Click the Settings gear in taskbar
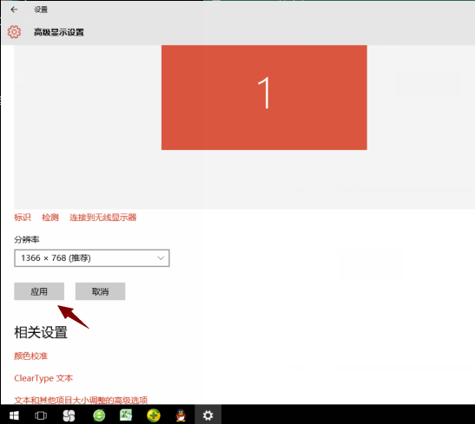Screen dimensions: 475x424 (x=208, y=415)
